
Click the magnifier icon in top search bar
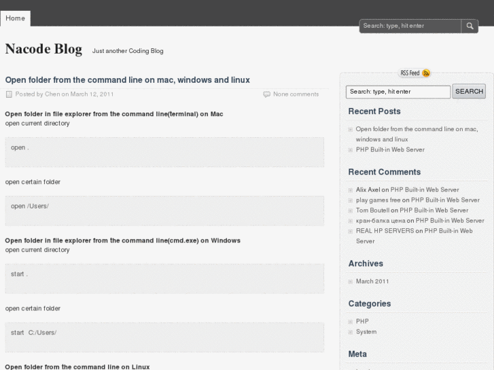coord(470,26)
